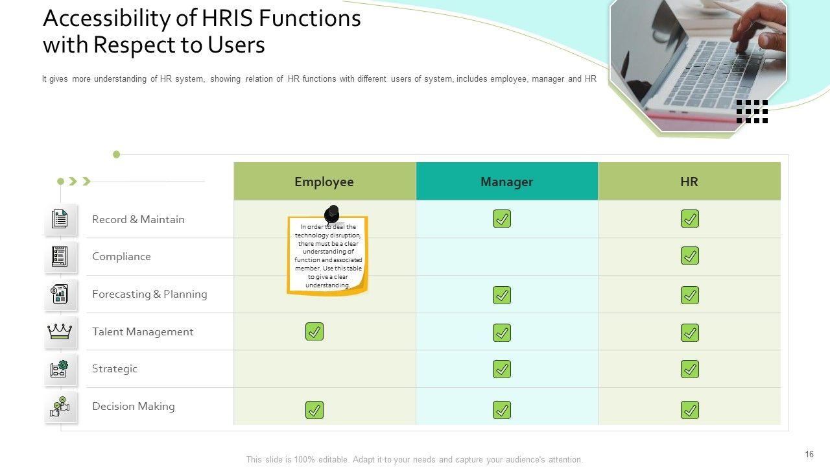Select the Compliance checklist icon

pos(60,257)
